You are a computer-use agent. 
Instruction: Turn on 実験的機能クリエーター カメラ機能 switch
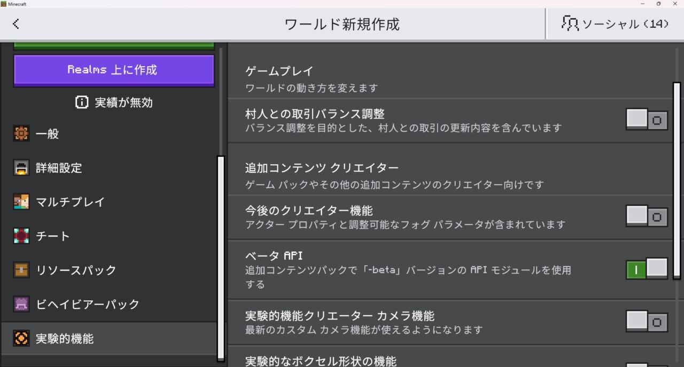647,321
